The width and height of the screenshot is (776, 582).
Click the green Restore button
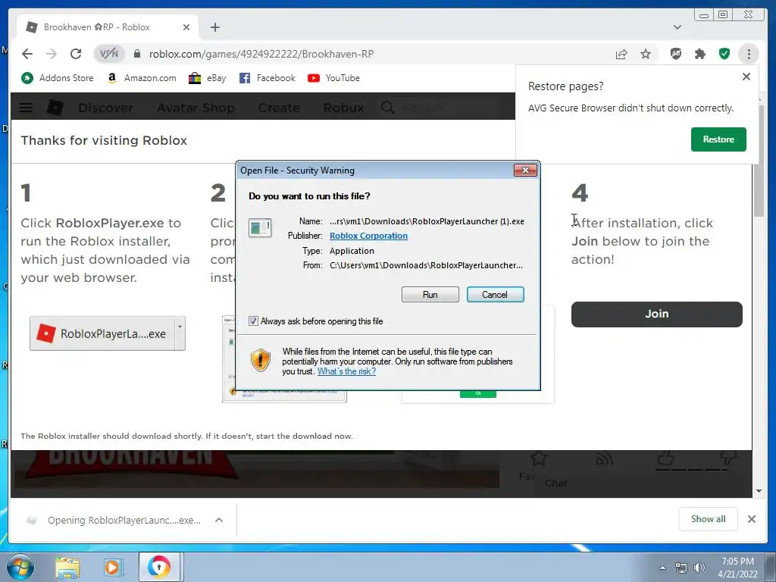pos(718,139)
